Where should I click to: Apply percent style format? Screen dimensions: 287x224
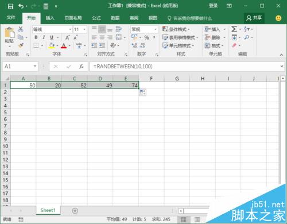[x=146, y=37]
